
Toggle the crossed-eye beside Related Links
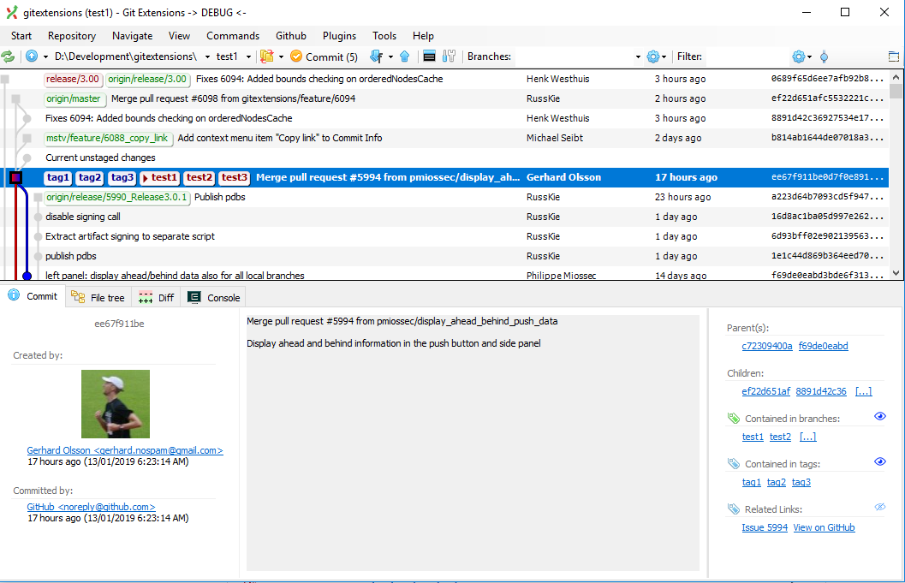pyautogui.click(x=880, y=506)
